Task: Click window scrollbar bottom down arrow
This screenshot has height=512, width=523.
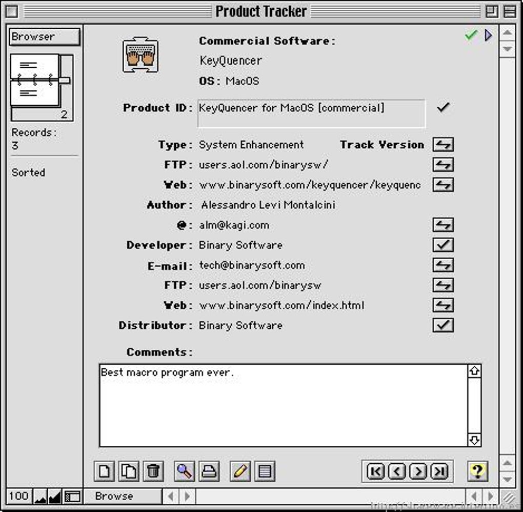Action: coord(507,479)
